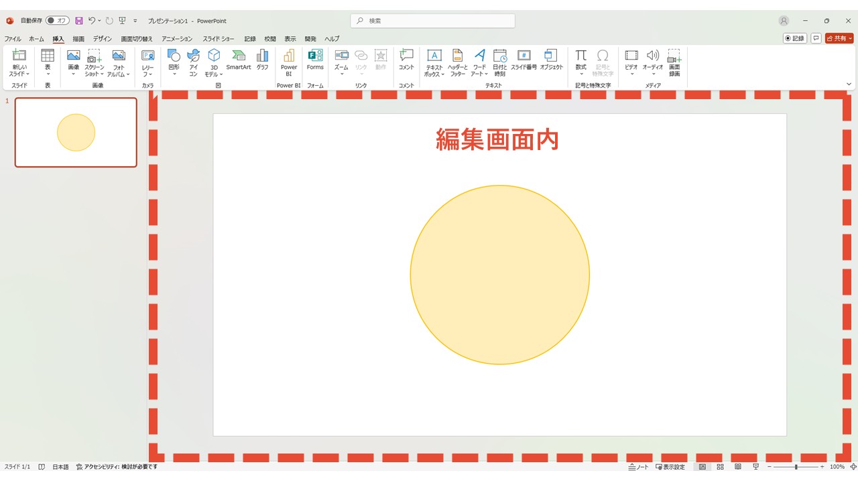This screenshot has height=481, width=858.
Task: Click the zoom slider in status bar
Action: [796, 467]
